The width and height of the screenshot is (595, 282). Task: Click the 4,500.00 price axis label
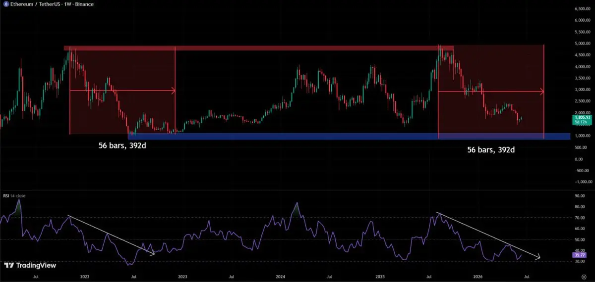[x=582, y=55]
